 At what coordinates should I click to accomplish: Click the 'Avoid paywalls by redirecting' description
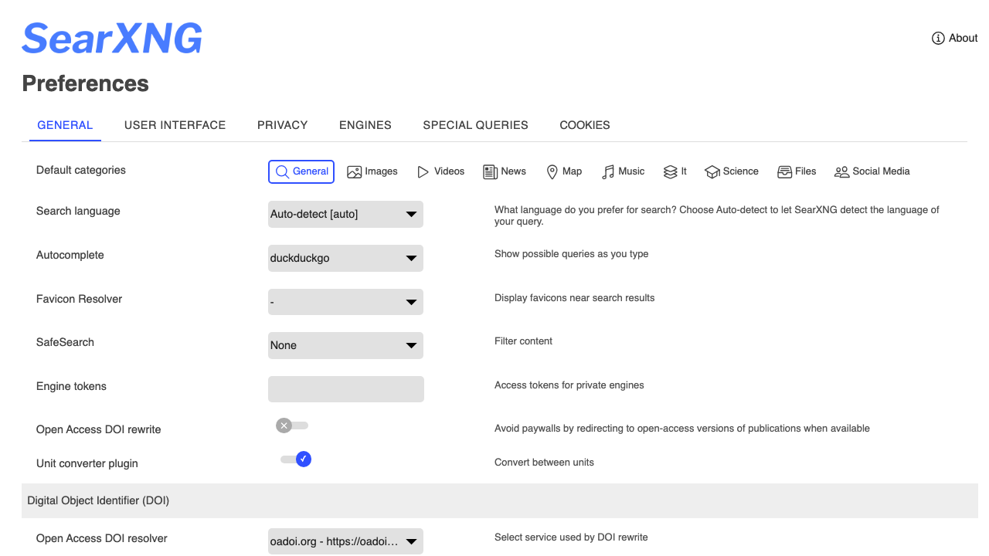[682, 429]
